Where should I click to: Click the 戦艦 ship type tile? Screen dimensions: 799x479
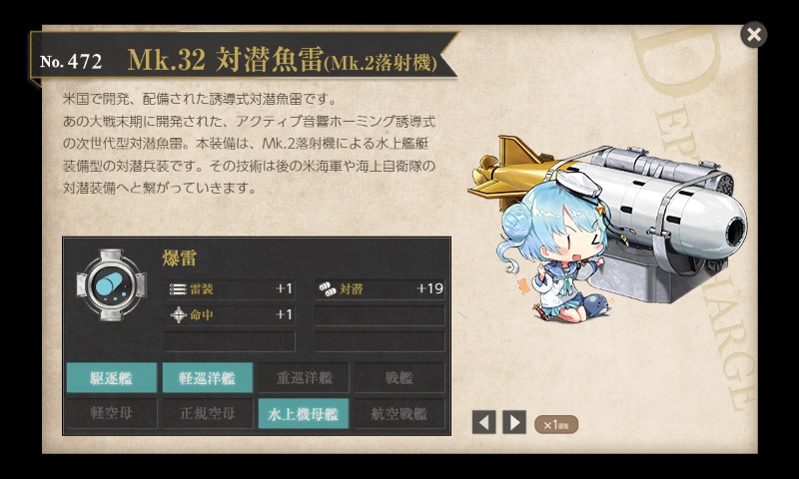pos(399,377)
